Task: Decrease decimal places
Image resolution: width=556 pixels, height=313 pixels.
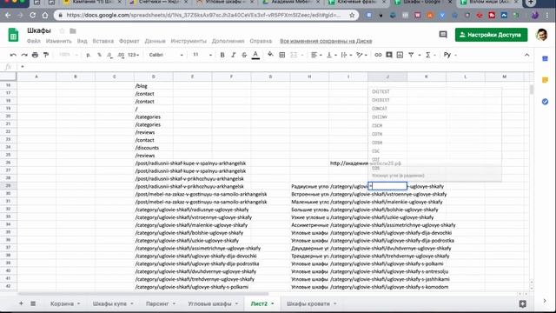Action: pos(110,55)
